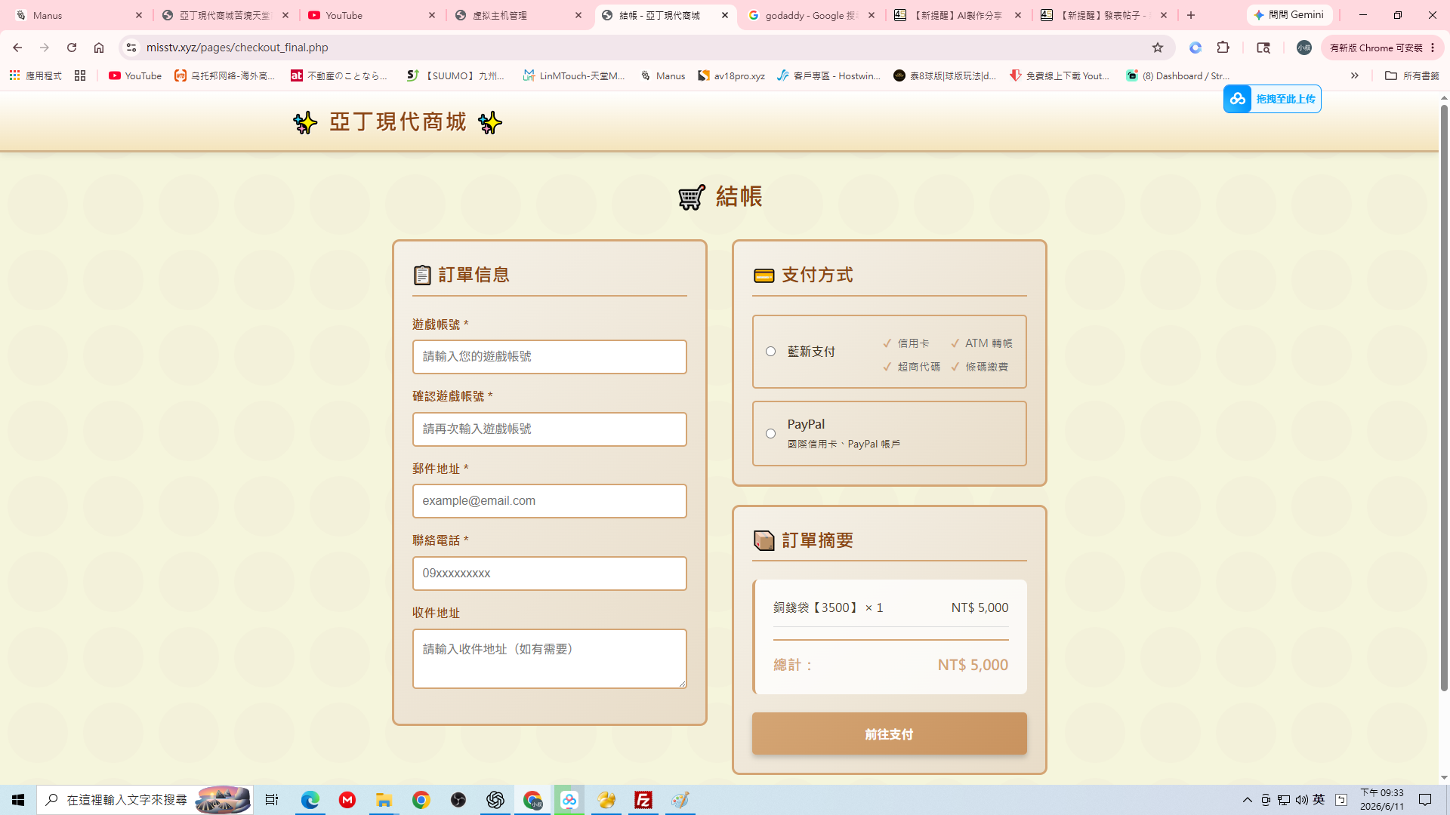The width and height of the screenshot is (1450, 815).
Task: Open the 客戶專區 - Hostwin bookmark
Action: click(829, 75)
